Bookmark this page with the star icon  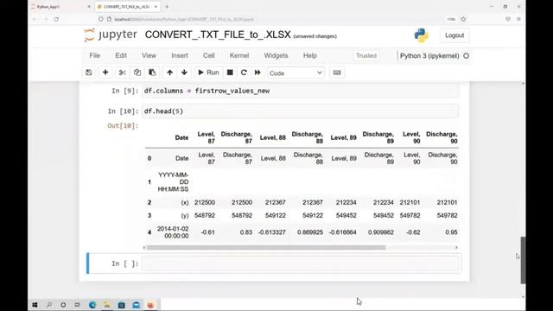click(463, 19)
